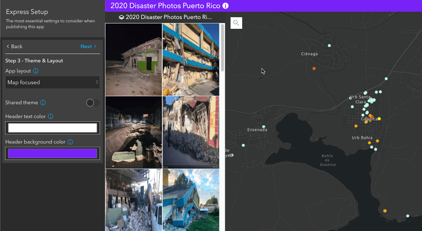Image resolution: width=422 pixels, height=231 pixels.
Task: Go to Next setup step
Action: pos(88,46)
